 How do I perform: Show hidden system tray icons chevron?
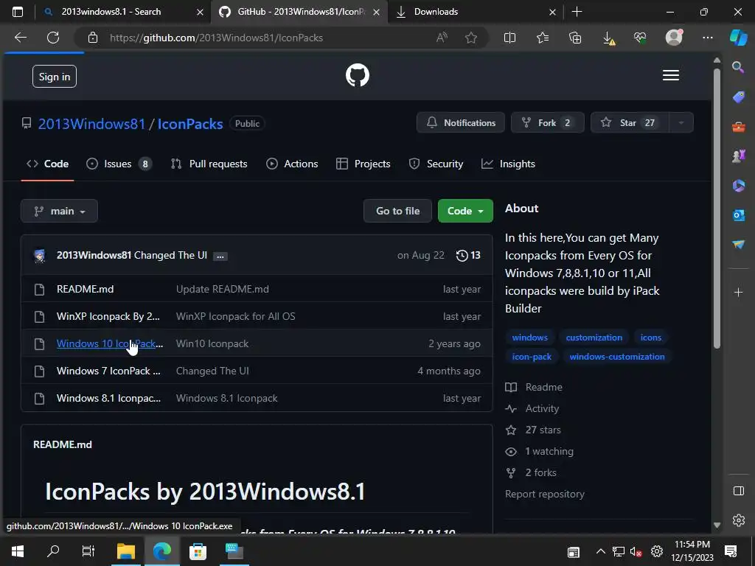point(600,551)
